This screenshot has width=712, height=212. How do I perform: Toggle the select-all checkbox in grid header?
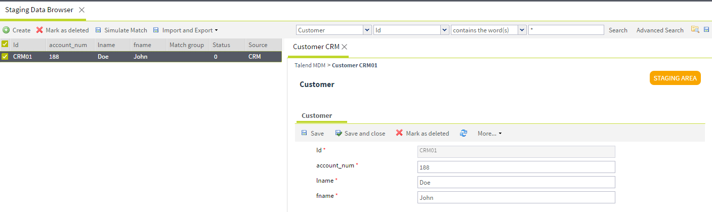[x=5, y=45]
